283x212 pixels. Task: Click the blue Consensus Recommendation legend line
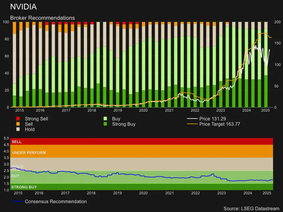click(x=18, y=201)
